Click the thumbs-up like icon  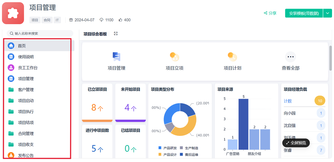121,20
